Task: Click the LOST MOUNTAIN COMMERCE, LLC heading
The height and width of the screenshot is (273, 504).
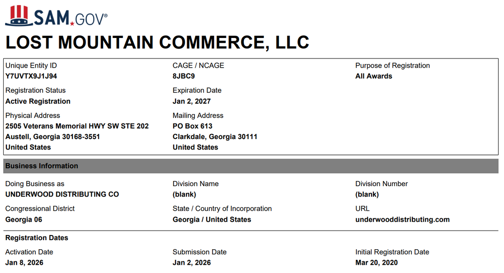Action: click(157, 43)
